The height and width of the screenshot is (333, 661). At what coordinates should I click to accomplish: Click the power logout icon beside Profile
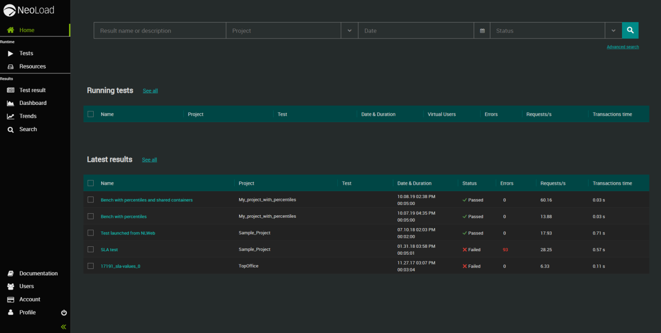(x=64, y=313)
